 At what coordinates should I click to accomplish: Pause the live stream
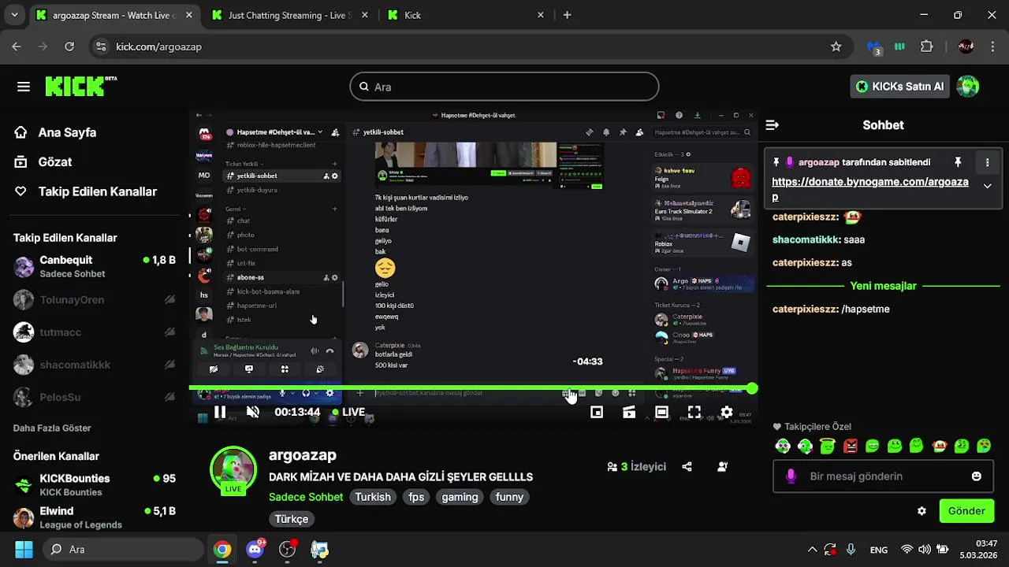220,412
